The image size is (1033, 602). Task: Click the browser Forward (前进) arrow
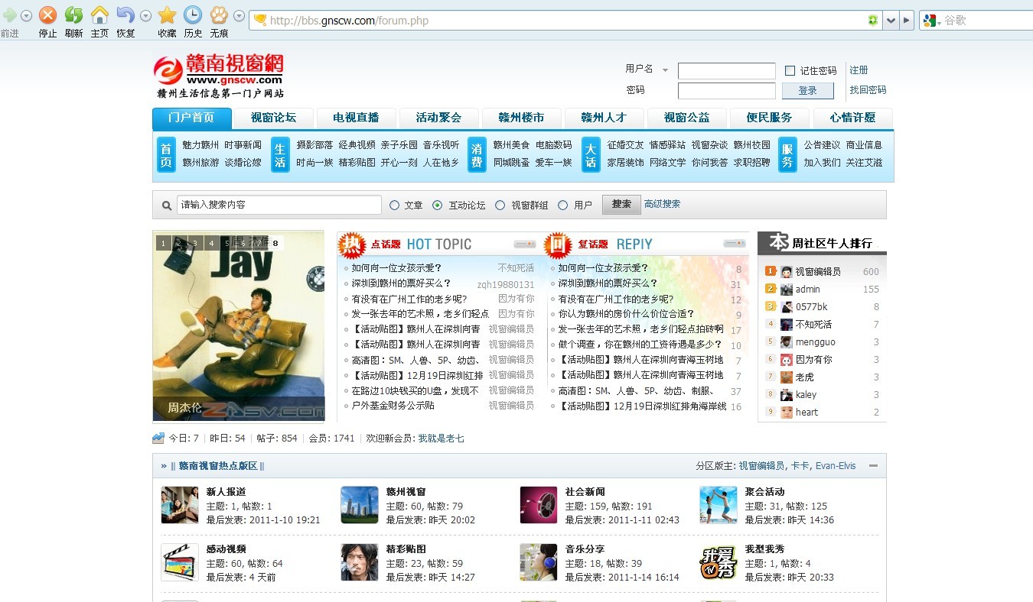click(x=9, y=15)
